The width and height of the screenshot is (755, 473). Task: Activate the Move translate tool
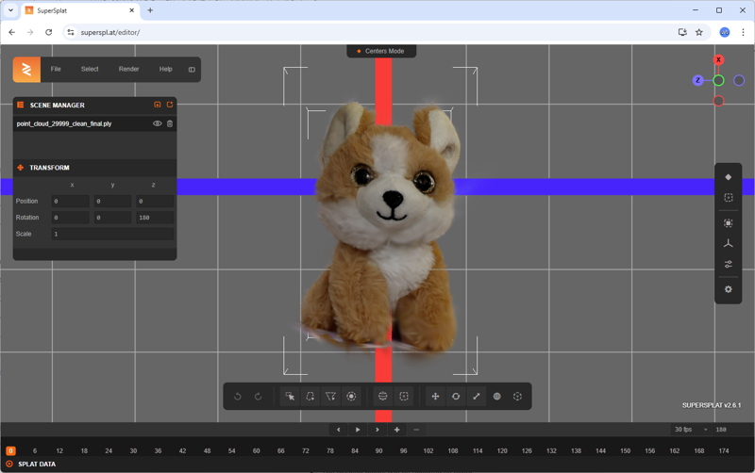click(435, 397)
